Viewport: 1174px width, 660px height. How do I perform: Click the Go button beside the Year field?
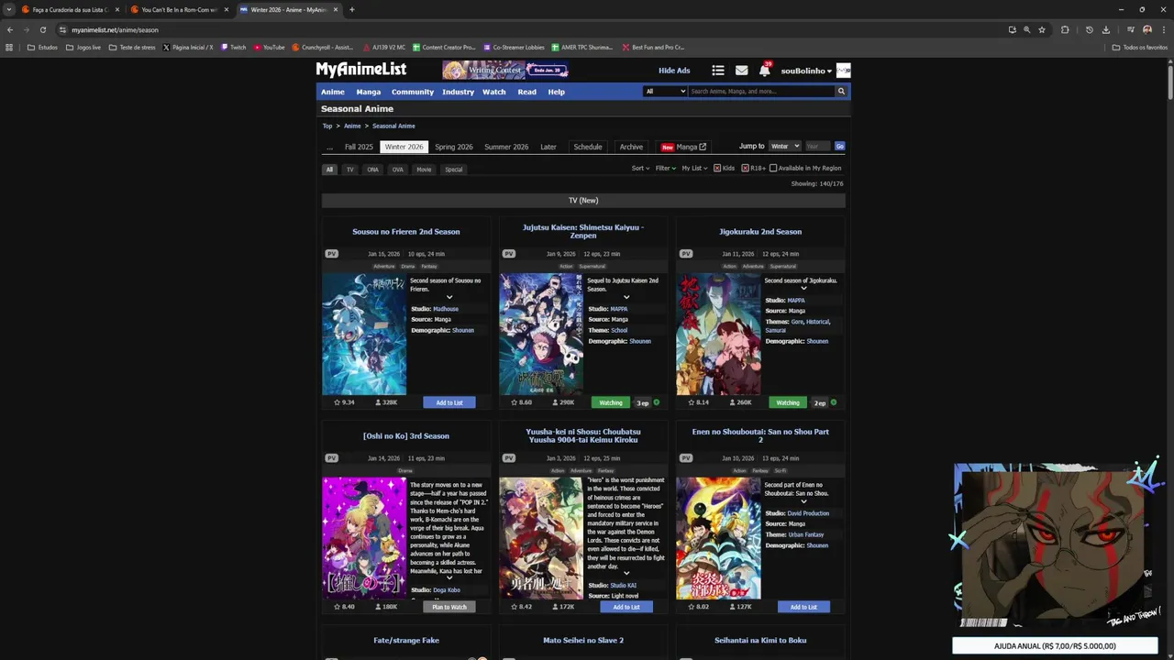[x=839, y=146]
